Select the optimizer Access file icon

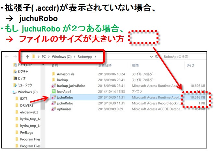[x=53, y=109]
